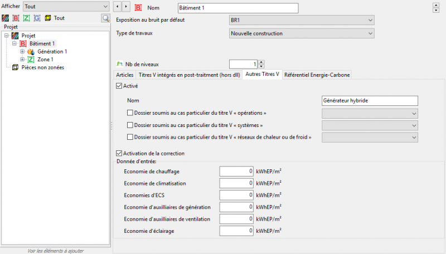Click the Pièces non zonées cube icon
This screenshot has width=446, height=254.
coord(15,67)
